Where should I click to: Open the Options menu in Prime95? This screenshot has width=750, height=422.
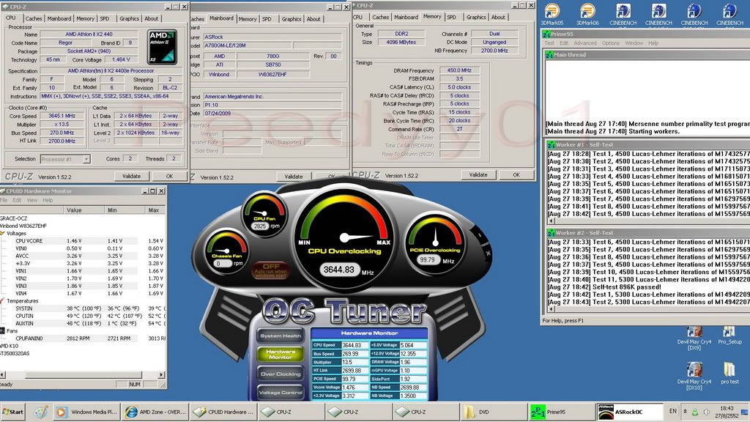click(610, 43)
